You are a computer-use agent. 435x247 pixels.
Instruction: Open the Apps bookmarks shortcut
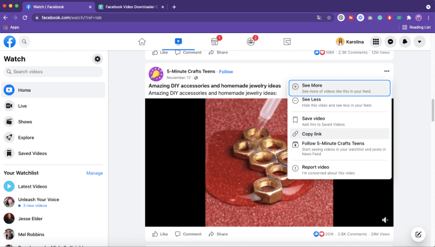[11, 27]
